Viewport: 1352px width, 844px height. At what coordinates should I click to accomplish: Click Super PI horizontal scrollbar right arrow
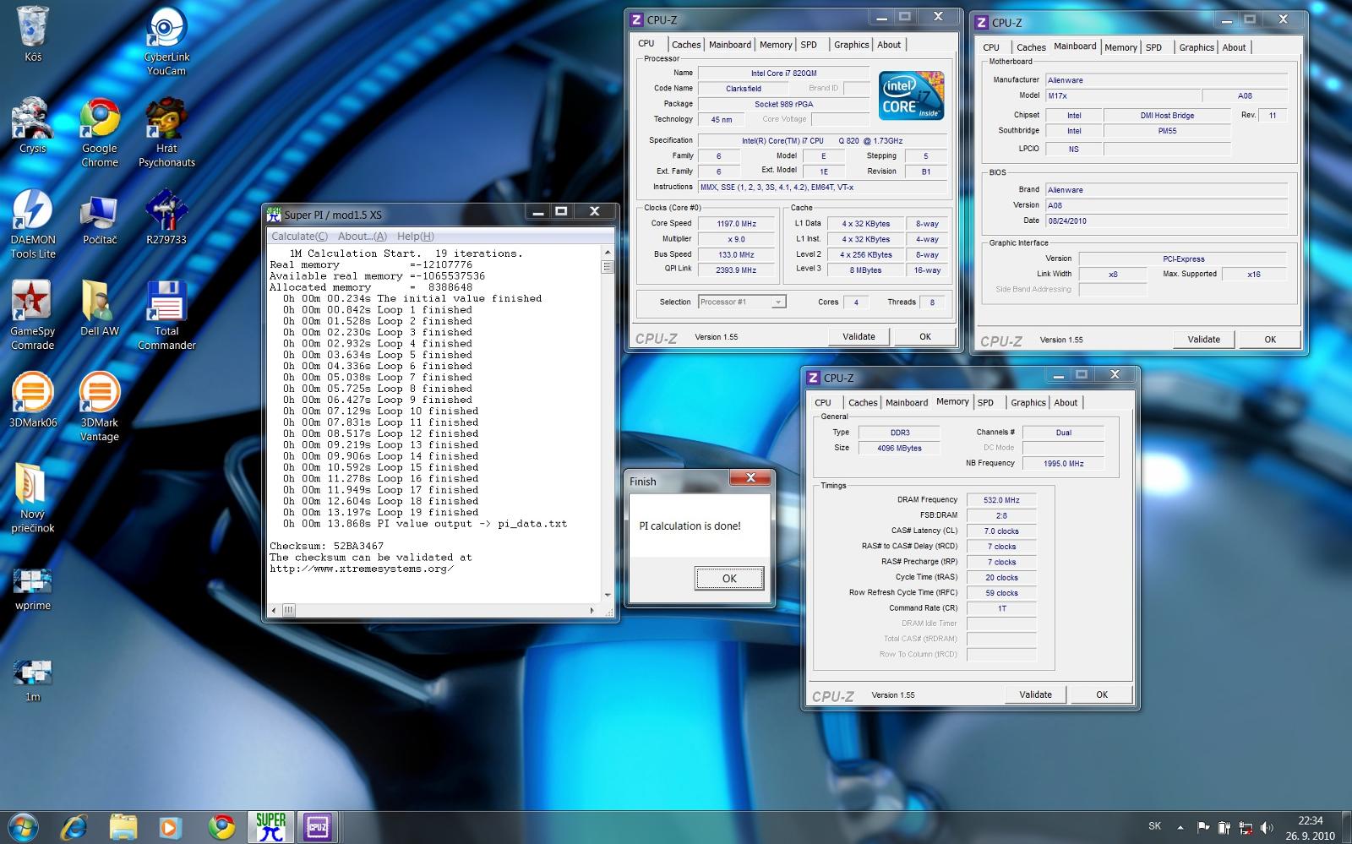click(591, 610)
